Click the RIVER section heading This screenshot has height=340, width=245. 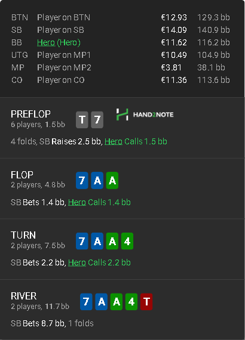[24, 296]
